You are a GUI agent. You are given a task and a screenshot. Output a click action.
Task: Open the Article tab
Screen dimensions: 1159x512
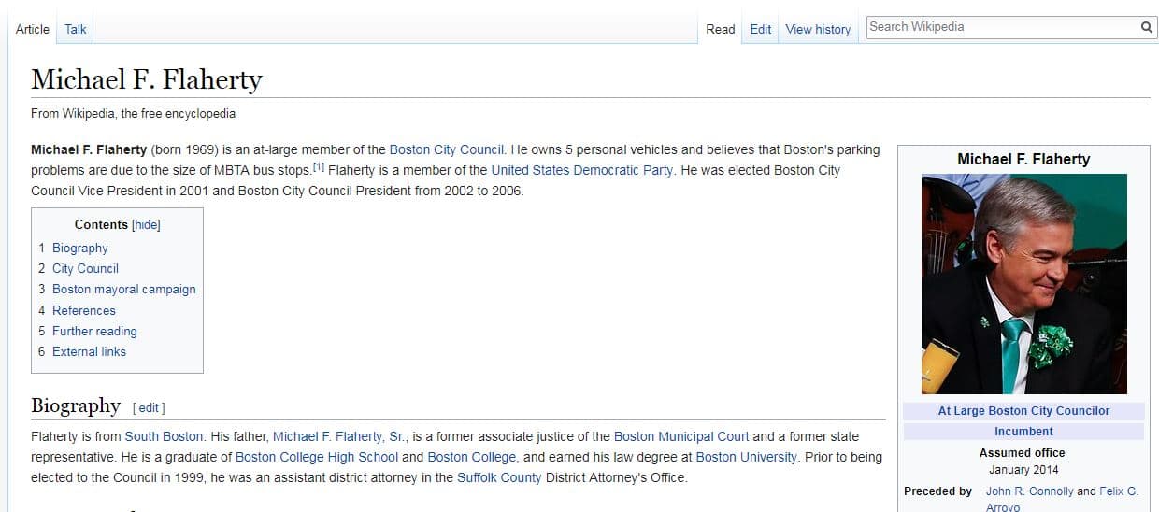[x=33, y=29]
